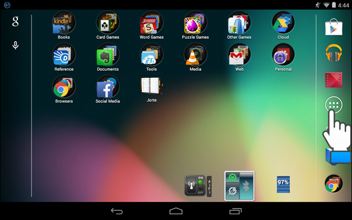Tap the Home navigation button
Screen dimensions: 352x220
click(176, 211)
